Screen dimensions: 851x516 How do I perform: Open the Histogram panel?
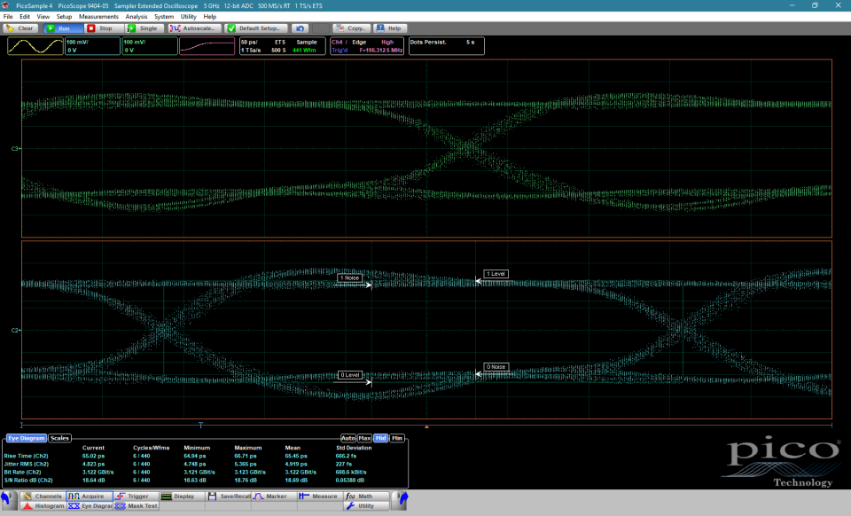43,505
